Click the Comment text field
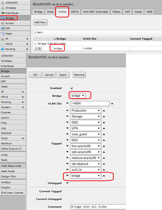This screenshot has height=210, width=162. click(98, 207)
